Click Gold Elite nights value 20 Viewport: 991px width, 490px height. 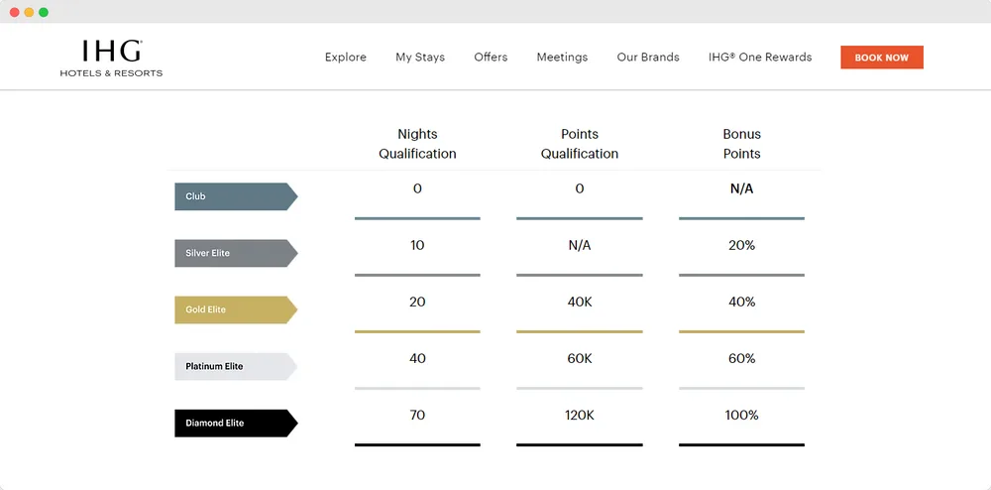point(417,302)
